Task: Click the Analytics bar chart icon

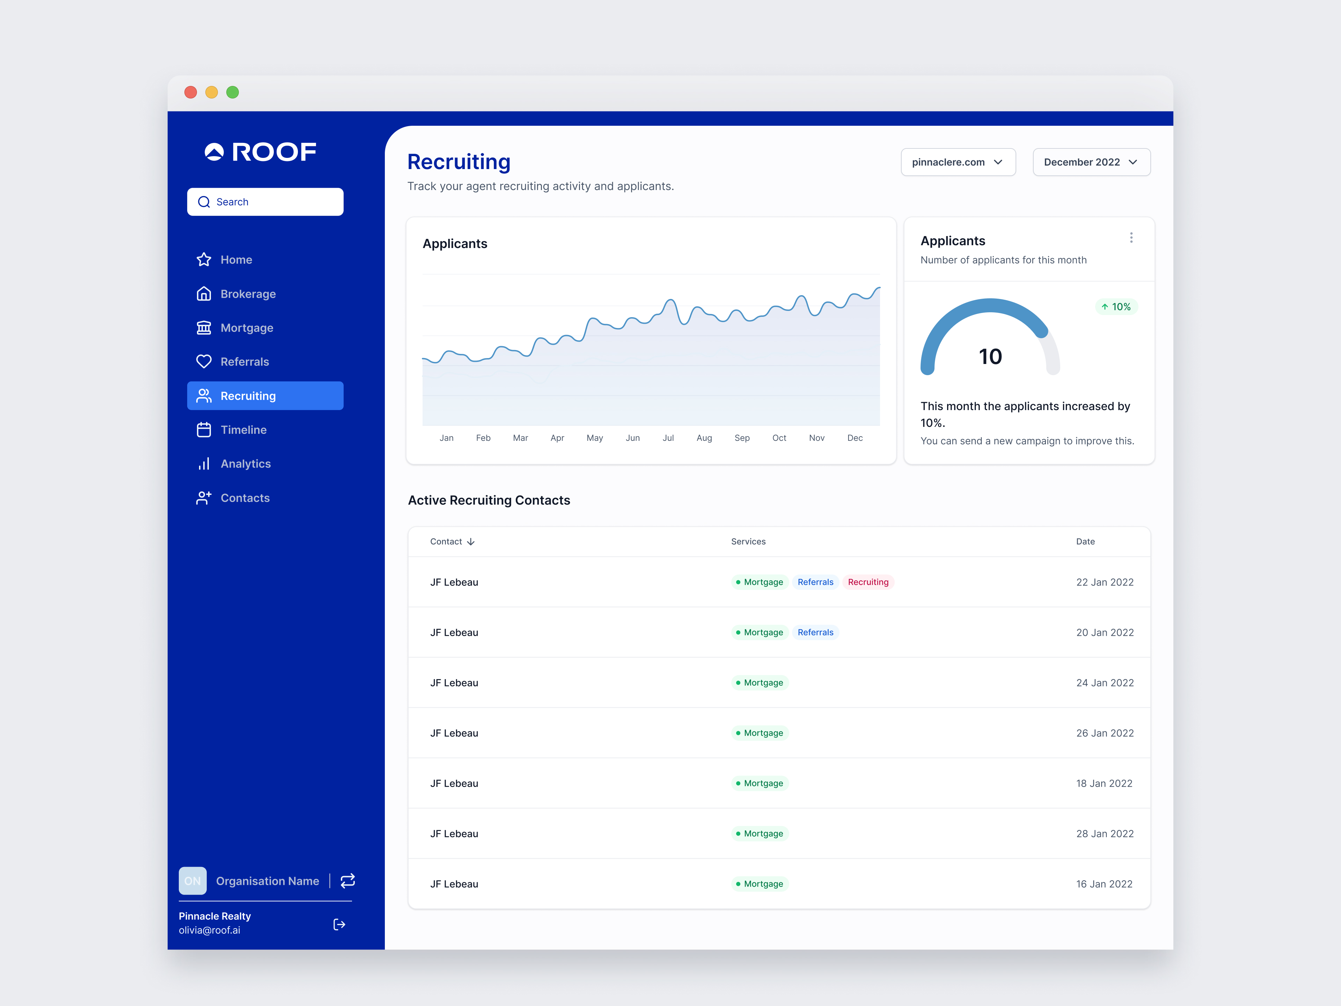Action: 204,463
